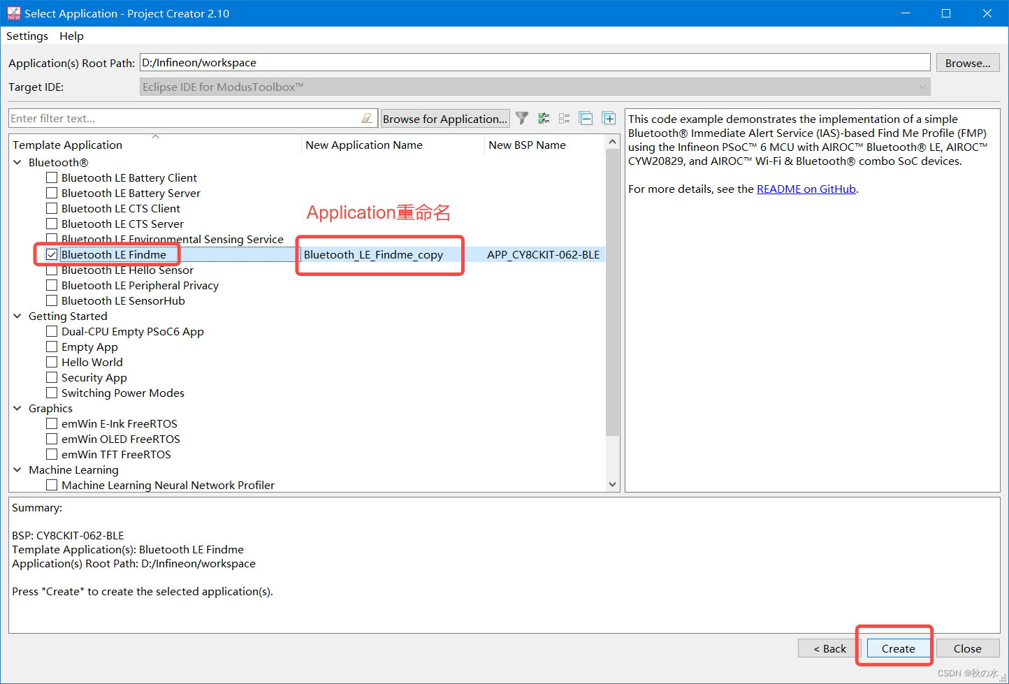The height and width of the screenshot is (684, 1009).
Task: Select Bluetooth LE Environmental Sensing Service row
Action: (173, 239)
